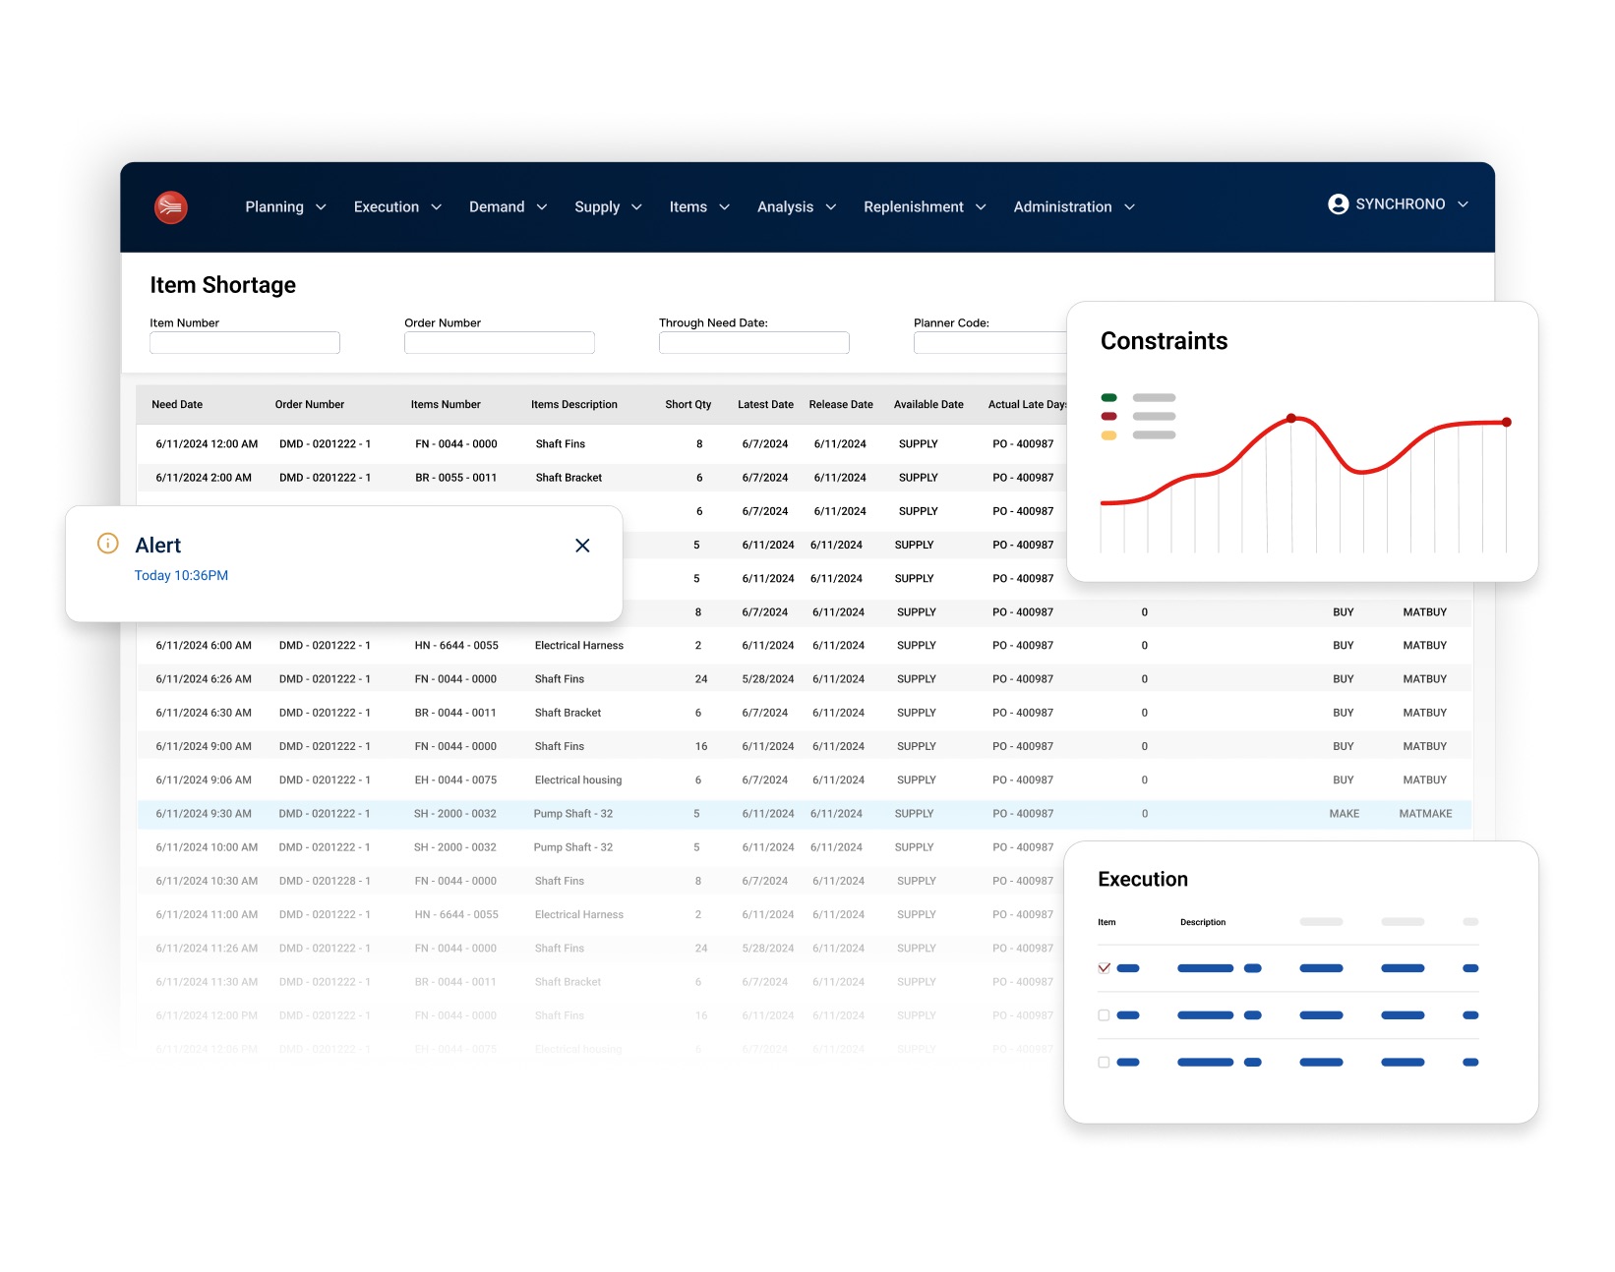
Task: Click the user account avatar icon
Action: [1338, 203]
